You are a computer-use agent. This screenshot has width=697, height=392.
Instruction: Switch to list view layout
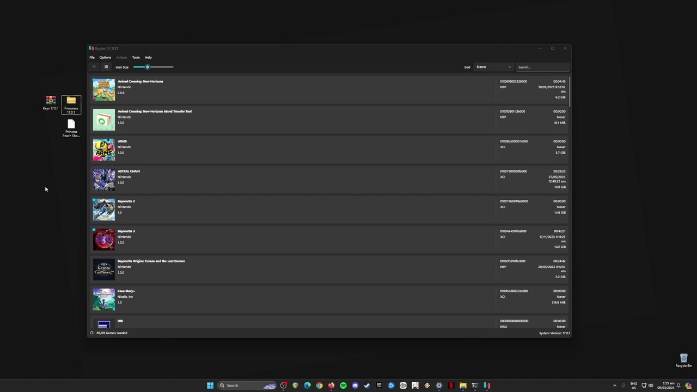tap(94, 67)
